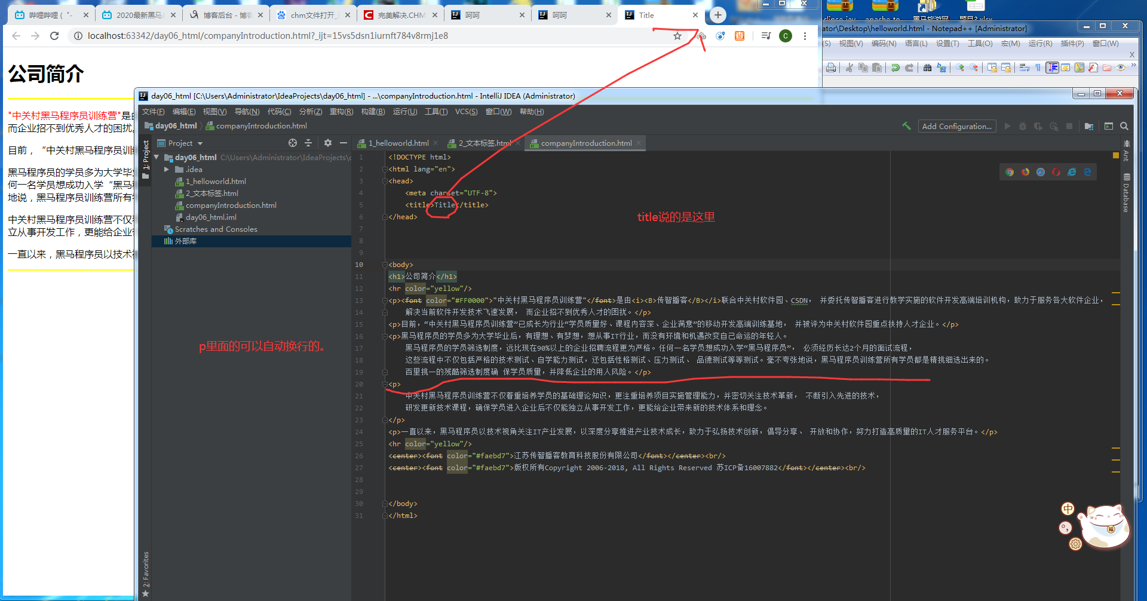
Task: Click the Paste icon in Notepad++ toolbar
Action: (x=877, y=68)
